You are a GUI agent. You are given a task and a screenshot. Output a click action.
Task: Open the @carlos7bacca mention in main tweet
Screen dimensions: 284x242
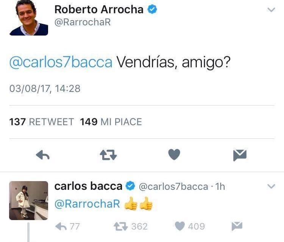click(61, 62)
